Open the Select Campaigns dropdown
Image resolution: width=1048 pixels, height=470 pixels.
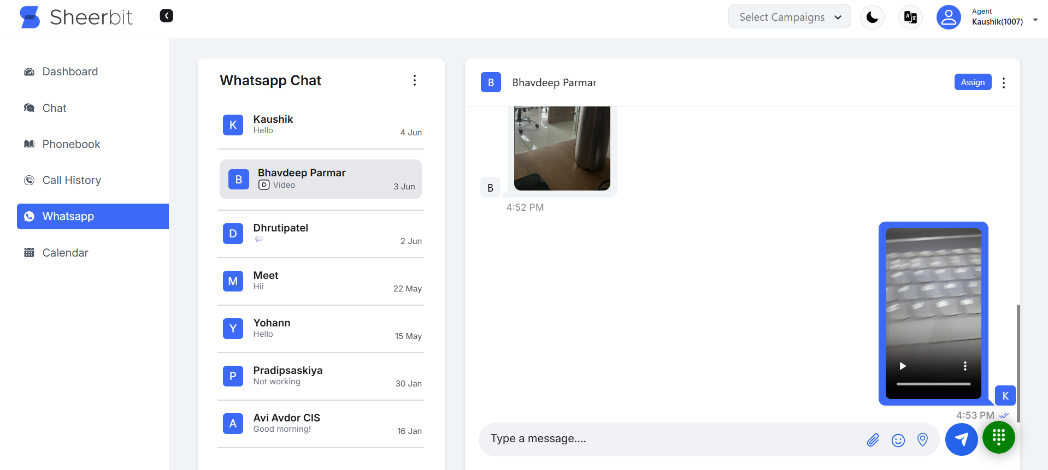click(x=790, y=17)
